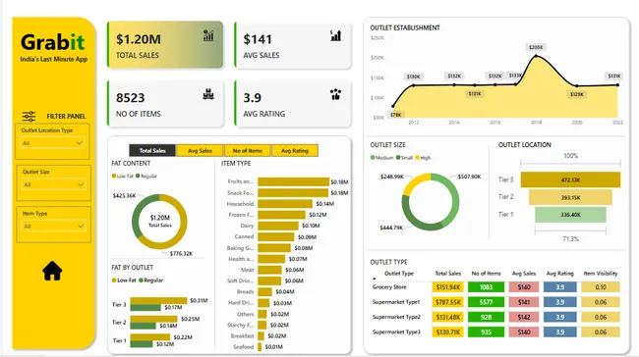Click the Avg Rating table column header
The width and height of the screenshot is (639, 357).
pos(560,274)
